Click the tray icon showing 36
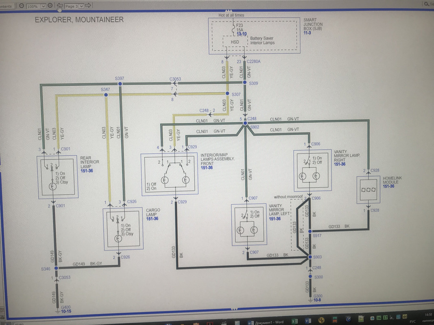Viewport: 434px width, 325px height. coord(379,318)
